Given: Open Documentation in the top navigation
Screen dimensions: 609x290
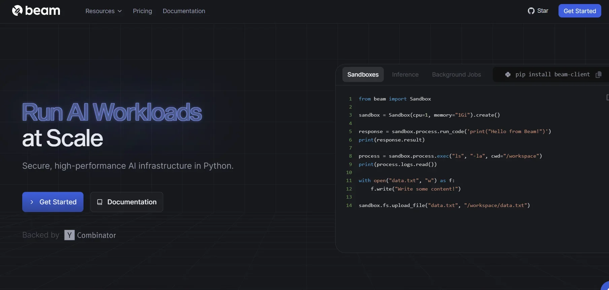Looking at the screenshot, I should (x=184, y=11).
